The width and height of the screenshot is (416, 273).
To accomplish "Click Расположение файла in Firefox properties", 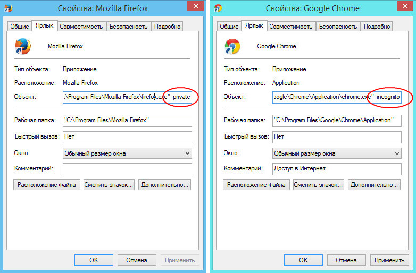I will [47, 185].
